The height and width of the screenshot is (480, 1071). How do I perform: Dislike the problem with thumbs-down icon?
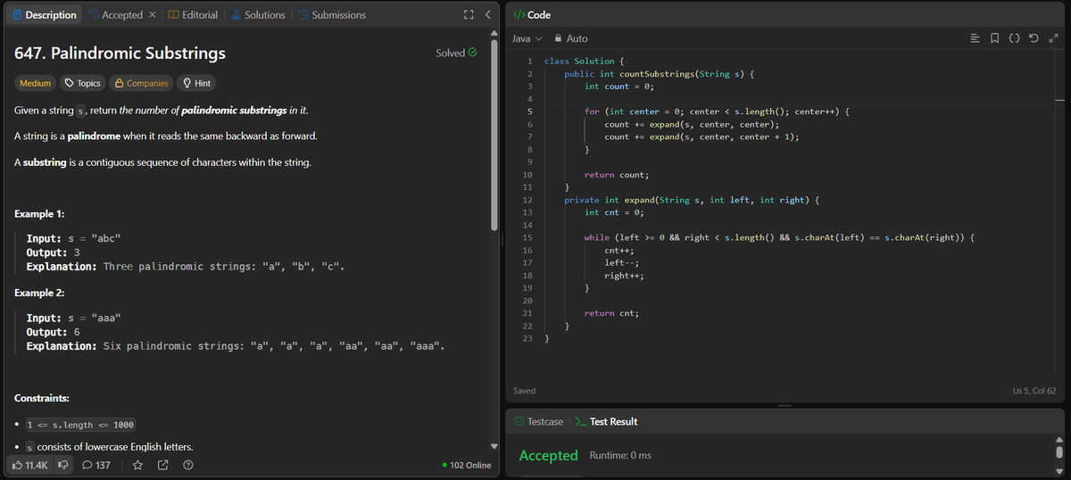(63, 465)
